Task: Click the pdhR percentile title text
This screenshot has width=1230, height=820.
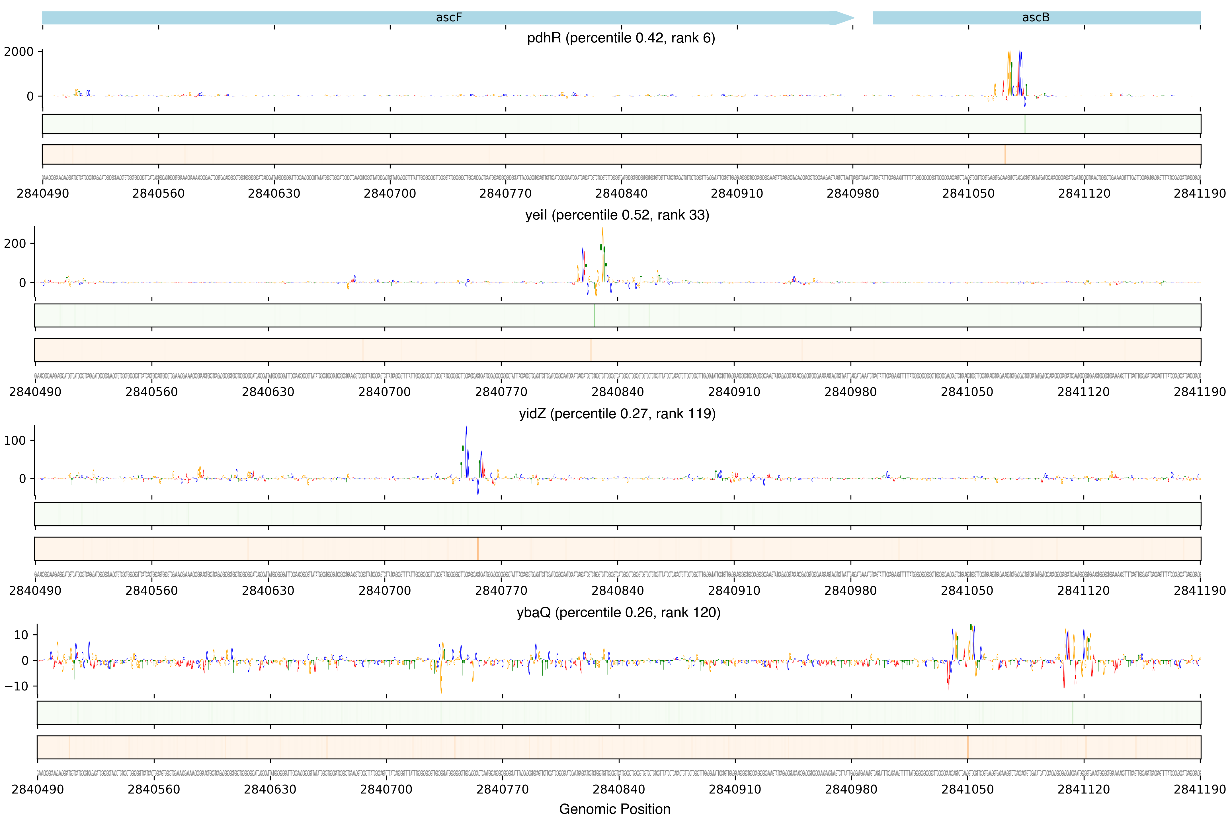Action: pos(621,38)
